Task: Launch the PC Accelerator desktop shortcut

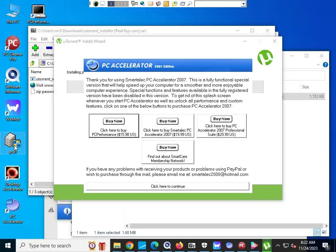Action: point(13,211)
